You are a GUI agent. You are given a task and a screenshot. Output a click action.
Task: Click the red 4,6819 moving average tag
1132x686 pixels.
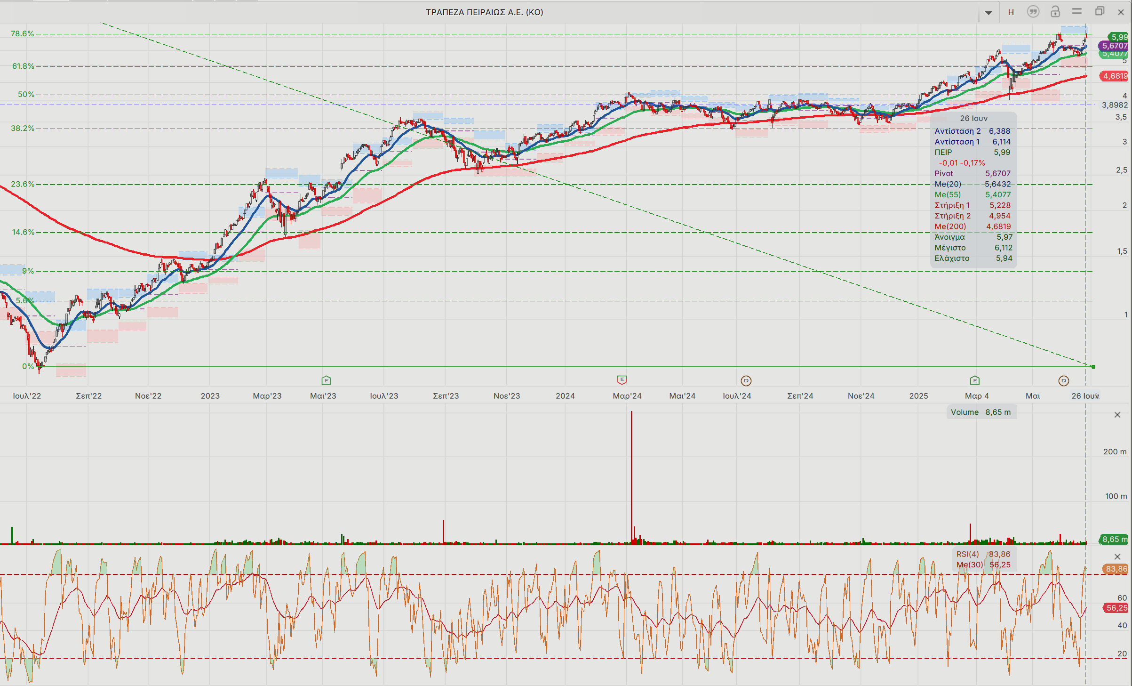tap(1114, 76)
